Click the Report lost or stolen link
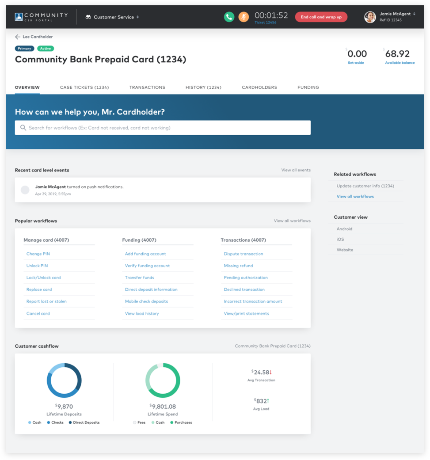The image size is (430, 460). [46, 302]
